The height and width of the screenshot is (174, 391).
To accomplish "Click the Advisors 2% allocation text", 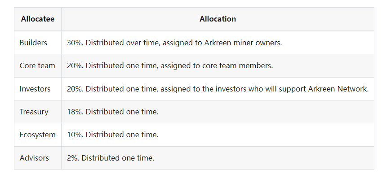I will point(111,158).
